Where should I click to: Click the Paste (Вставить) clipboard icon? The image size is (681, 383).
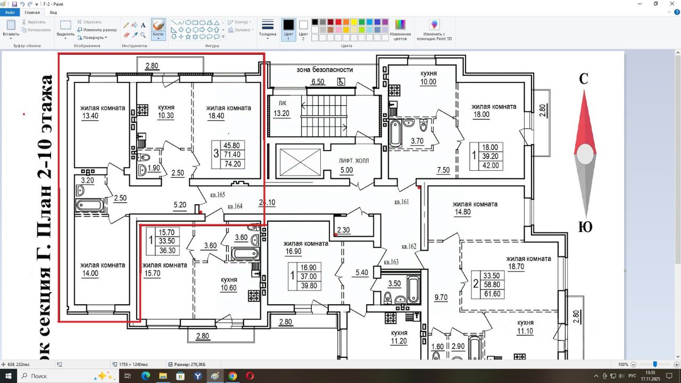coord(11,24)
